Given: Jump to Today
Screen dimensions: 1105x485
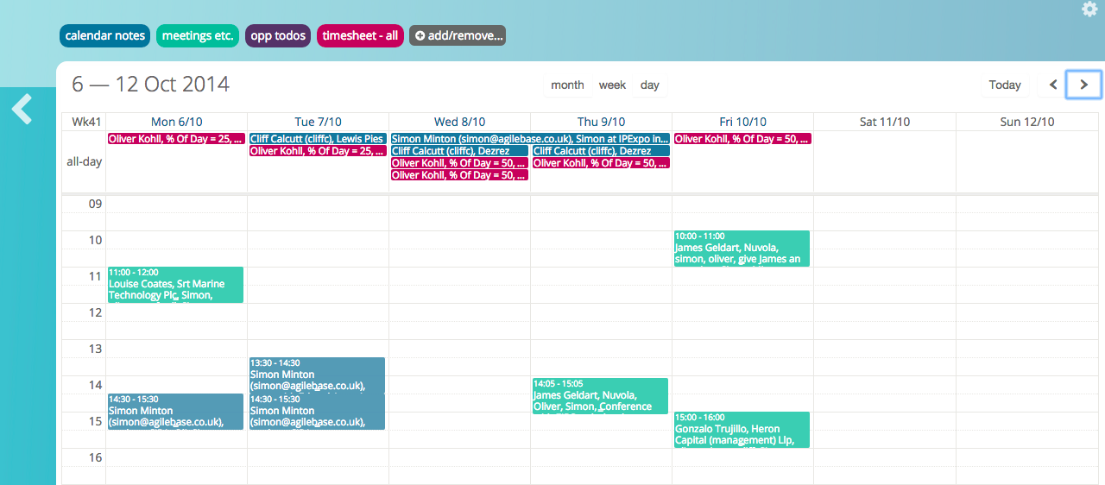Looking at the screenshot, I should click(1005, 85).
